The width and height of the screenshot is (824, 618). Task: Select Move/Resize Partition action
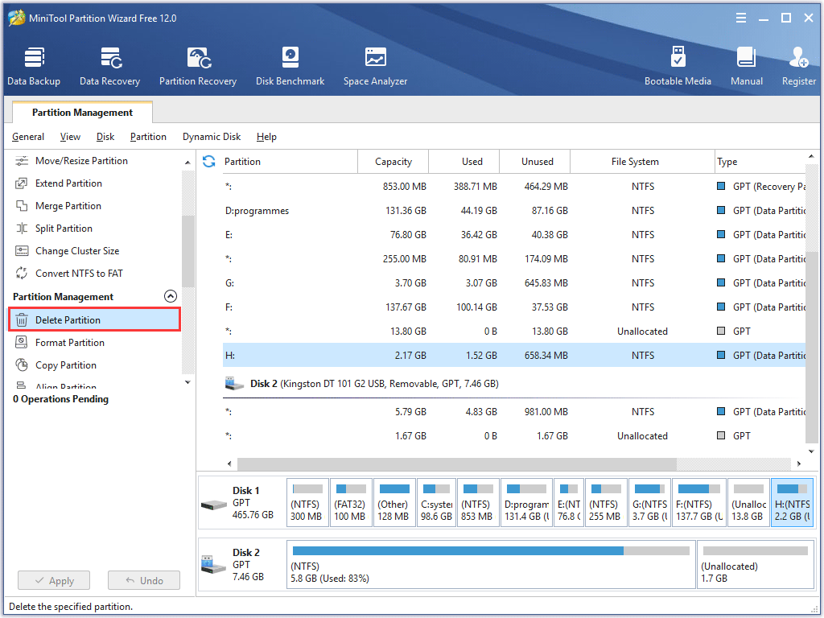(81, 161)
